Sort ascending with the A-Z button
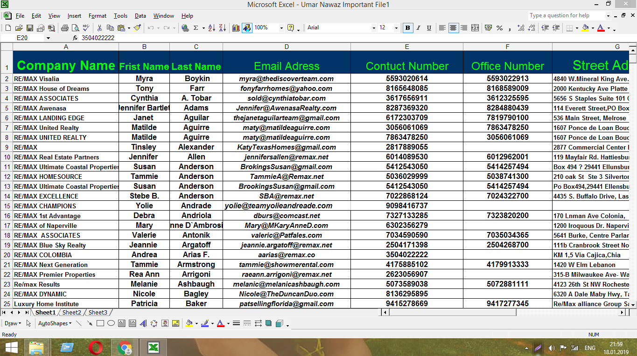 pos(211,28)
